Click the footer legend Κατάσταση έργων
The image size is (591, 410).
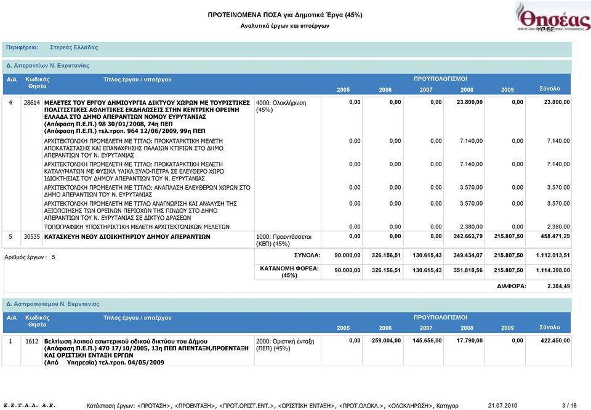pyautogui.click(x=273, y=406)
